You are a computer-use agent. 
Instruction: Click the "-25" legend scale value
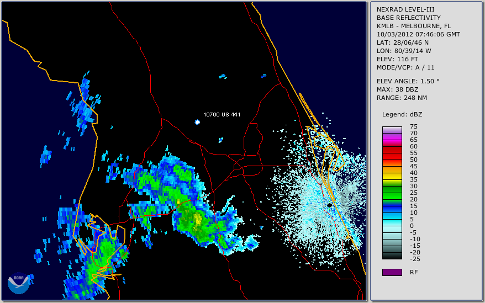tap(415, 259)
